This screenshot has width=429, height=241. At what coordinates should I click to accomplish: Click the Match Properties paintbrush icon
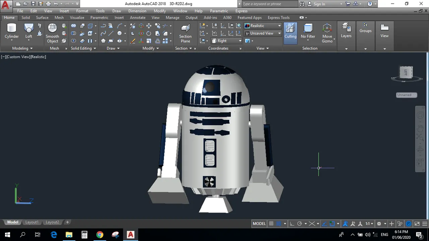point(133,41)
